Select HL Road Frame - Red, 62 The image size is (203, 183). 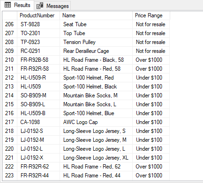pyautogui.click(x=96, y=167)
